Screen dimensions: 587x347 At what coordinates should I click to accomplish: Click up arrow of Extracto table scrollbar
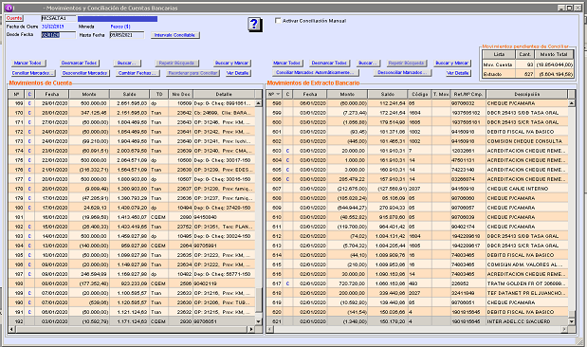pos(571,103)
